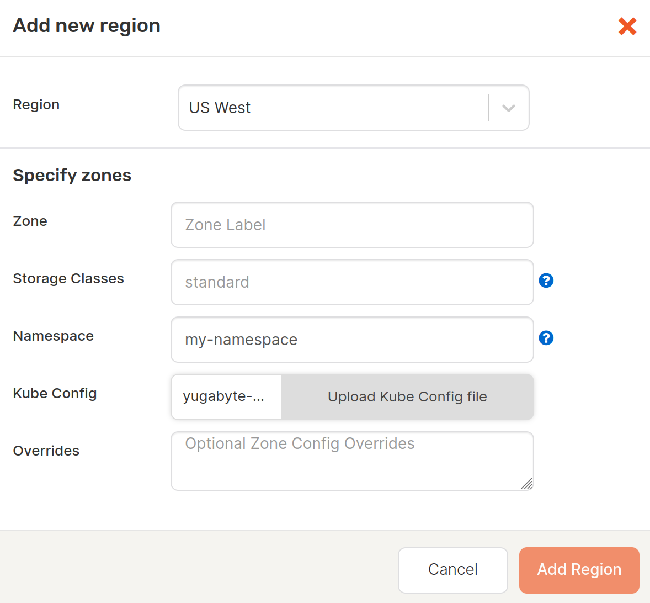650x603 pixels.
Task: Select the my-namespace text field
Action: [x=352, y=340]
